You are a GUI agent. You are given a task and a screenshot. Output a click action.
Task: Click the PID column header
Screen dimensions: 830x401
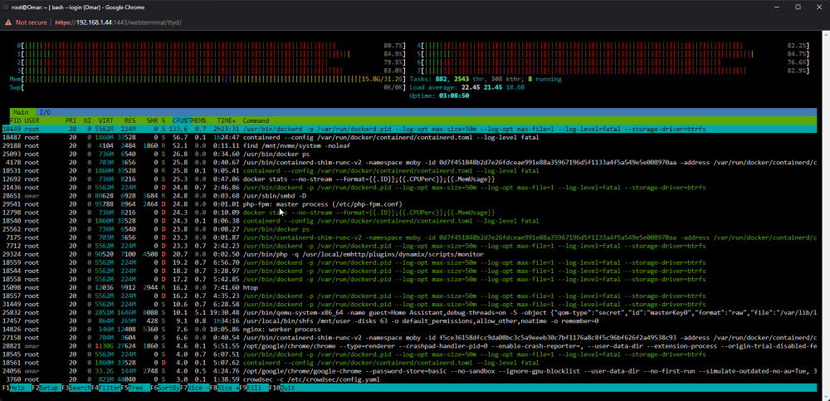[x=15, y=120]
